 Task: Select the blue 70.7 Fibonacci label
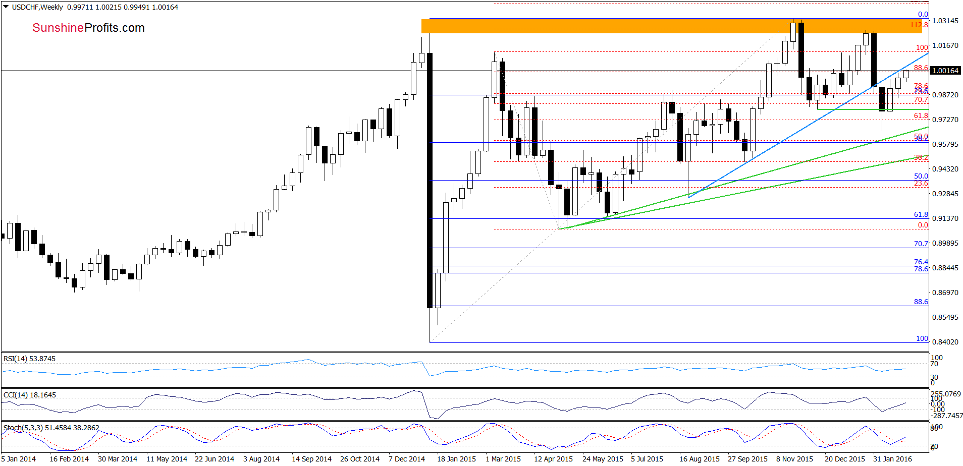[921, 244]
